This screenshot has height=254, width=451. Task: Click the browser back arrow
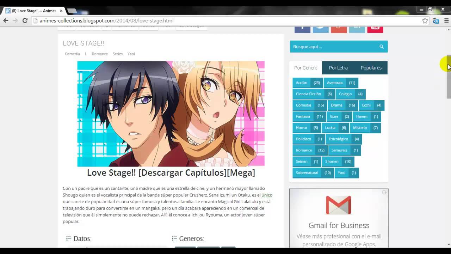coord(6,20)
